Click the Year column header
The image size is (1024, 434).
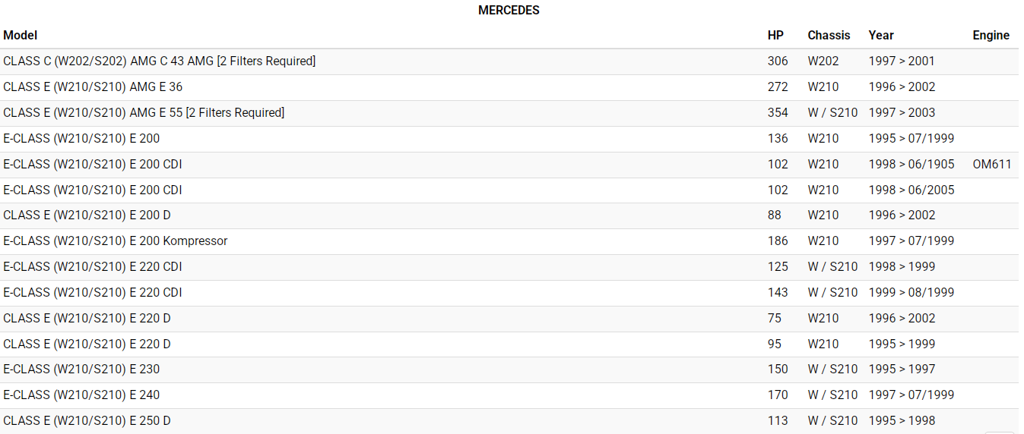(881, 35)
